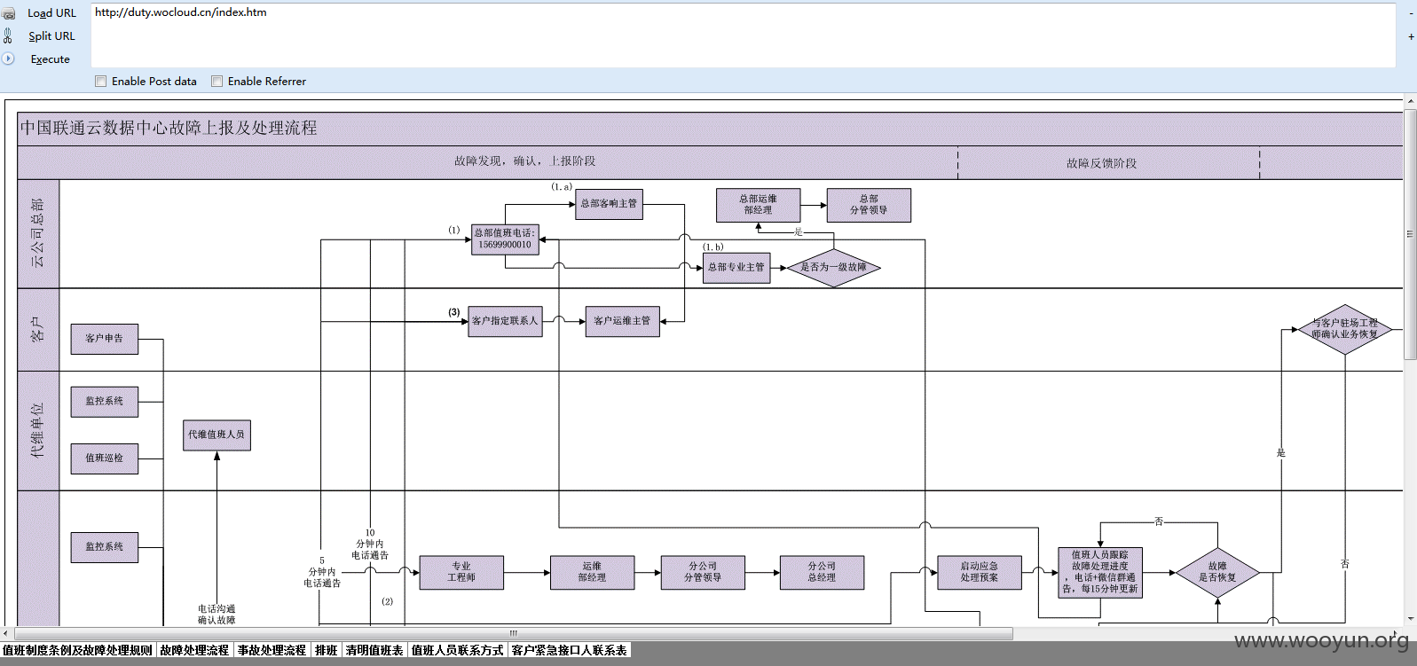The width and height of the screenshot is (1417, 666).
Task: Click the 中国联通云数据中心故障上报及处理流程 title
Action: coord(169,129)
